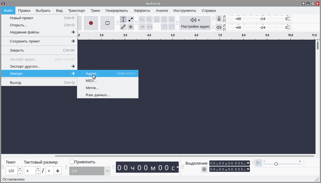321x183 pixels.
Task: Click time signature numerator field
Action: (30, 171)
